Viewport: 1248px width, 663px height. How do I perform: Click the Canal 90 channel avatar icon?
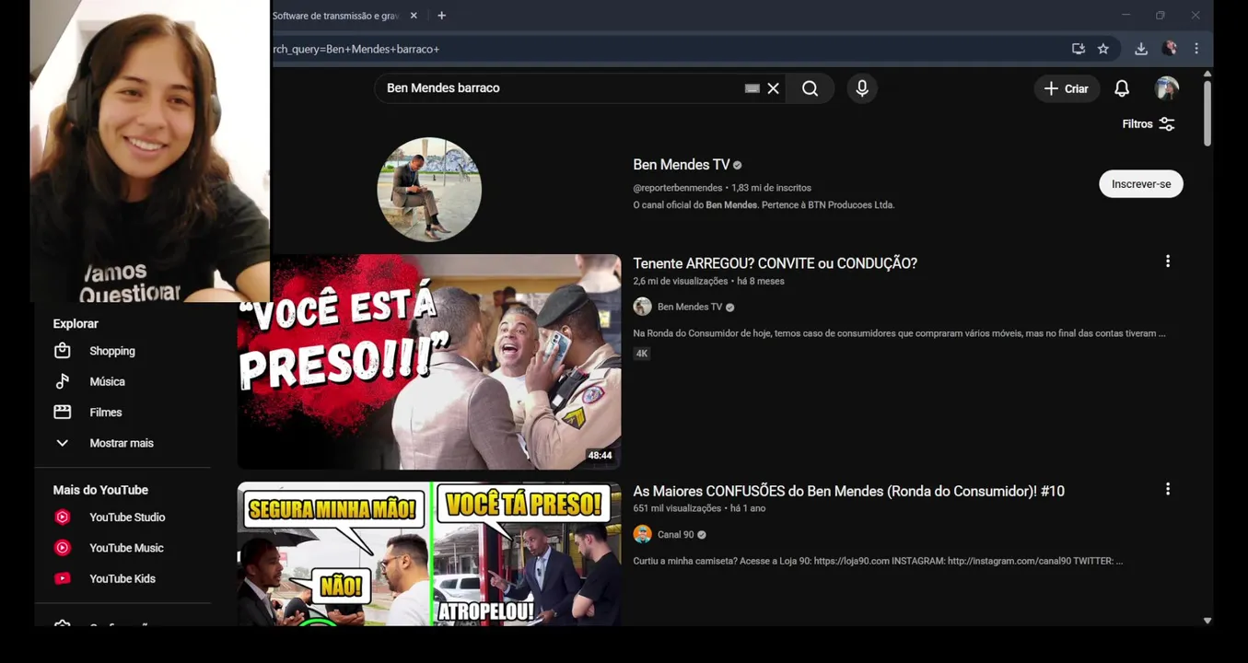click(643, 534)
